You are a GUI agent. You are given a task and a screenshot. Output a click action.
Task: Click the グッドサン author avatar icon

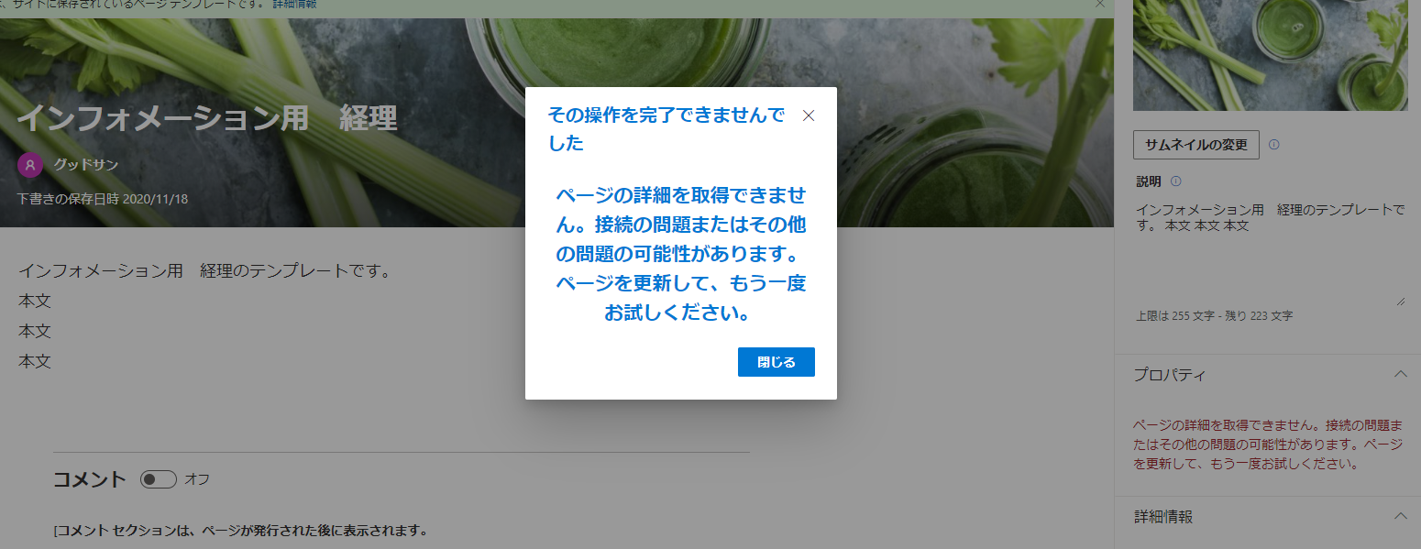click(30, 165)
